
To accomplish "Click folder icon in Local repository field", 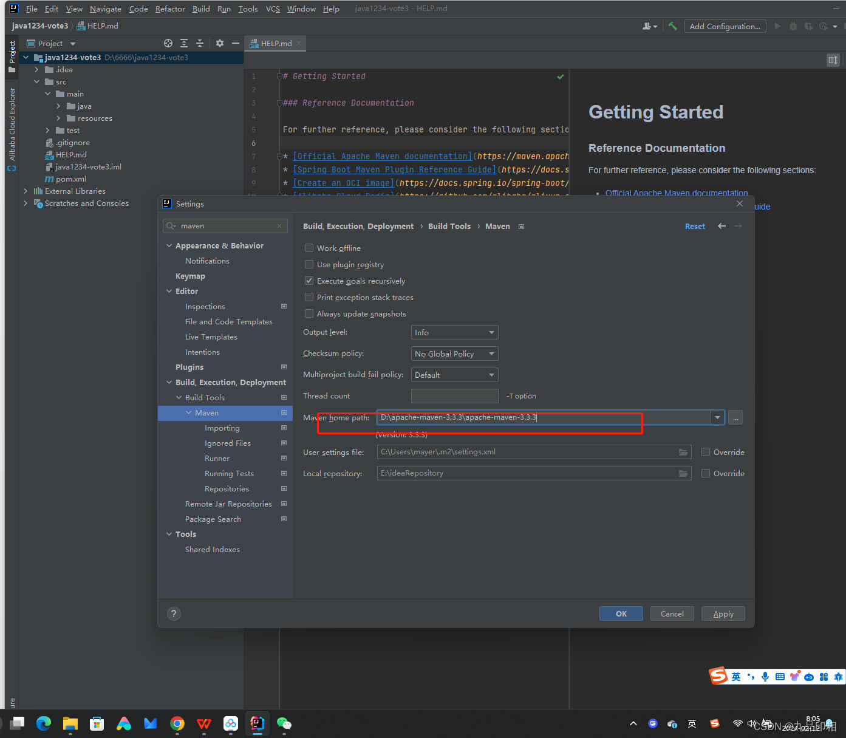I will click(x=683, y=473).
